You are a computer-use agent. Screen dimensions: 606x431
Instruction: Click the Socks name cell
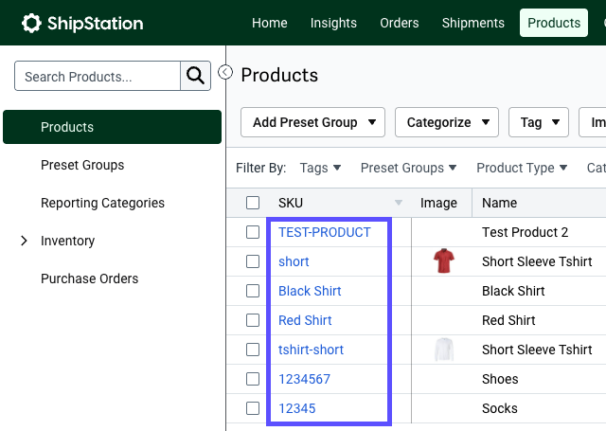[x=499, y=408]
